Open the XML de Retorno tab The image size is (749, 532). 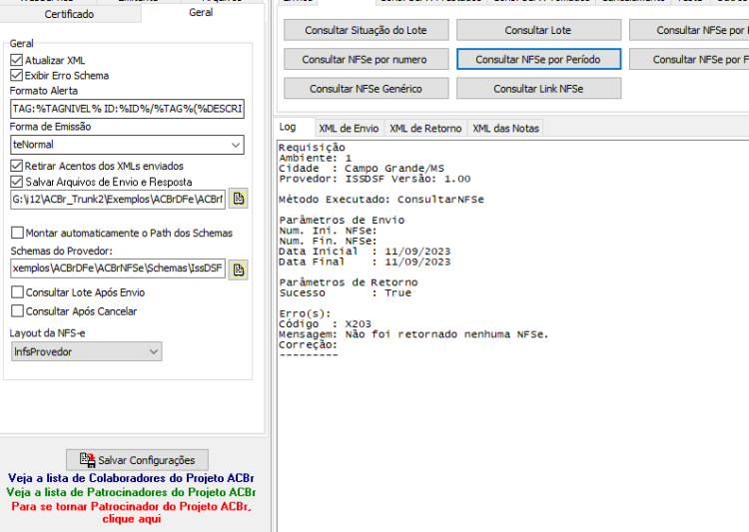pyautogui.click(x=425, y=129)
